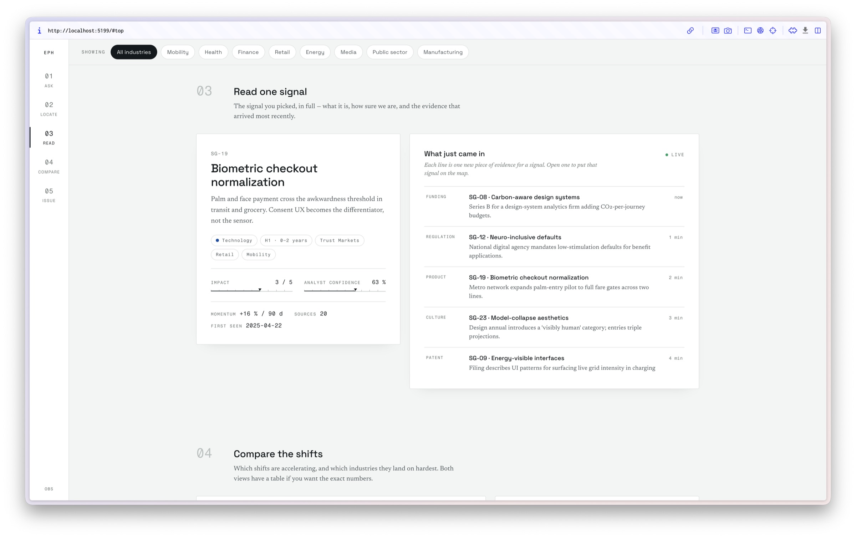The height and width of the screenshot is (538, 856).
Task: Open SG-19 Biometric checkout normalization feed item
Action: (554, 287)
